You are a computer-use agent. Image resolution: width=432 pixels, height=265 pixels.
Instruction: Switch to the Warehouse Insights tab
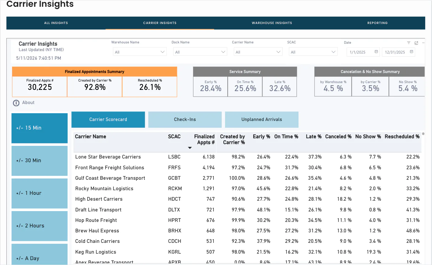click(x=272, y=23)
